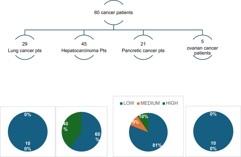Click the '60 cancer patients' root node
The height and width of the screenshot is (157, 241).
[x=113, y=13]
